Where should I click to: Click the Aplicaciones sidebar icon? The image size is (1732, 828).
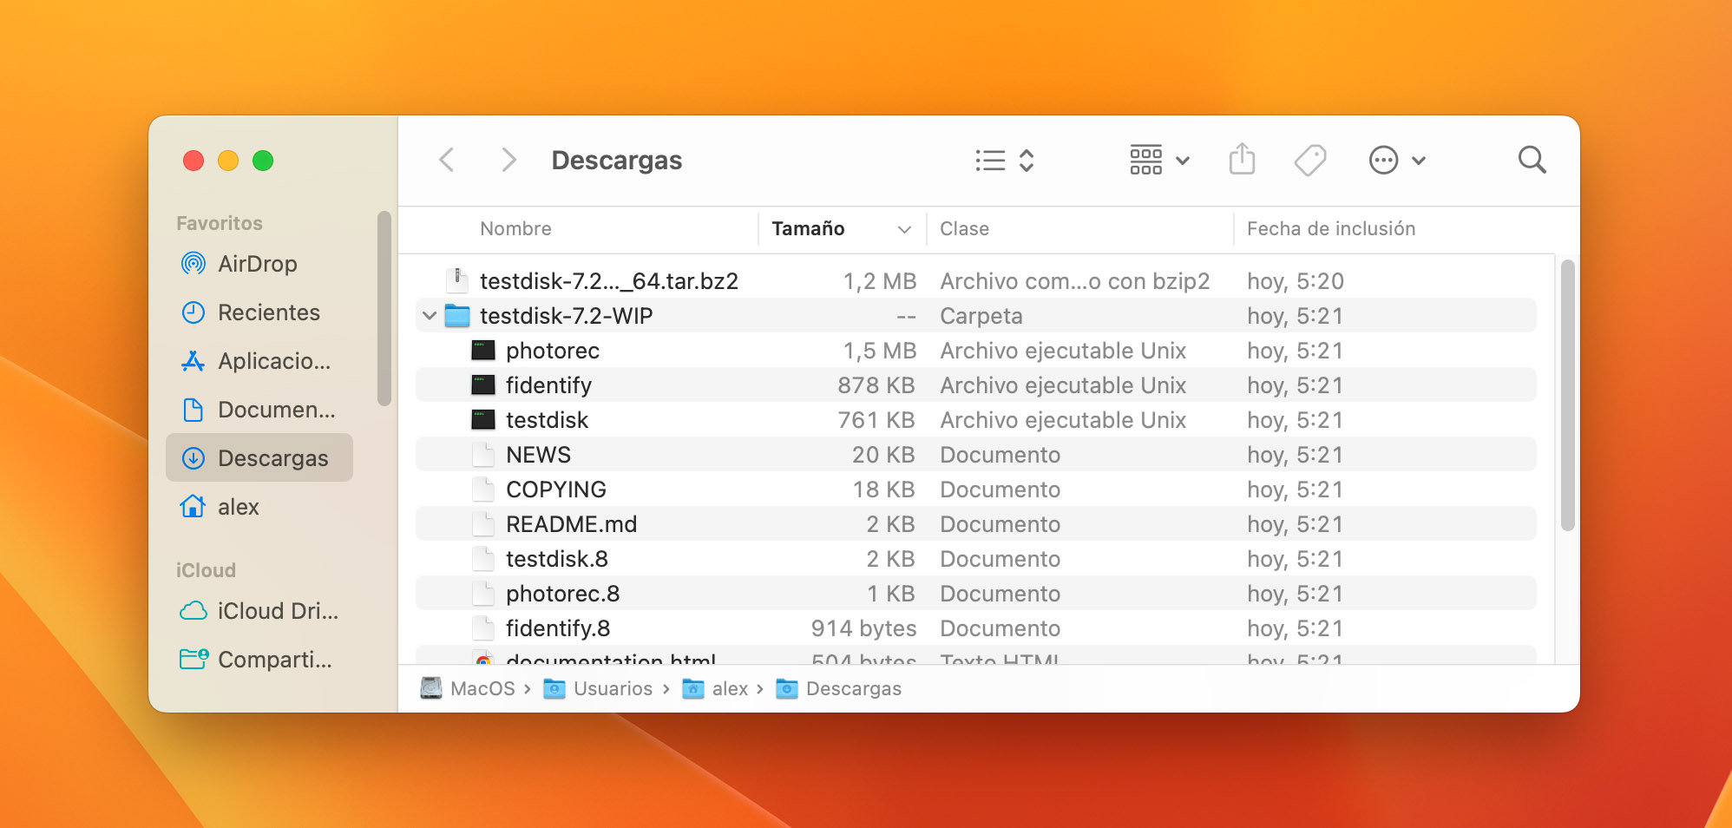pos(193,361)
